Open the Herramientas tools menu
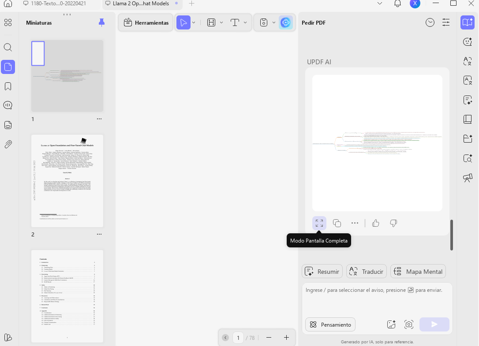The width and height of the screenshot is (479, 346). [x=146, y=22]
